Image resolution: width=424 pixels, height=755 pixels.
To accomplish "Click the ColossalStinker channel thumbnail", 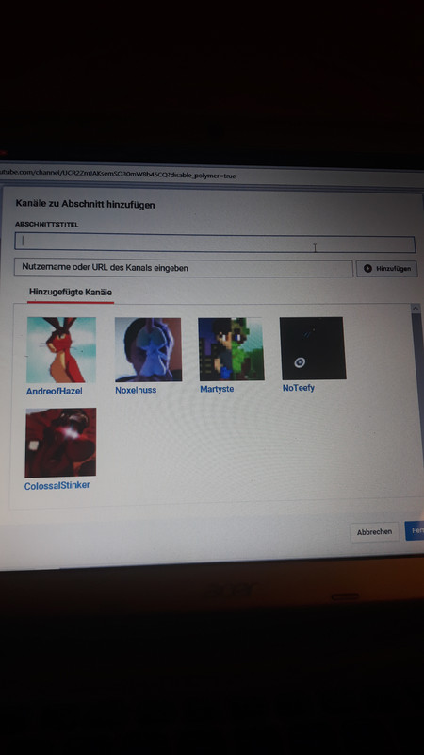I will 60,443.
